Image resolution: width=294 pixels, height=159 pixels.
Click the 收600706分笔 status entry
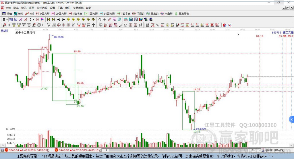pyautogui.click(x=273, y=150)
